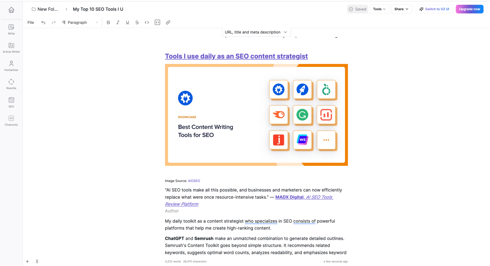Select the Best Content Writing Tools image
The height and width of the screenshot is (266, 490).
point(256,115)
